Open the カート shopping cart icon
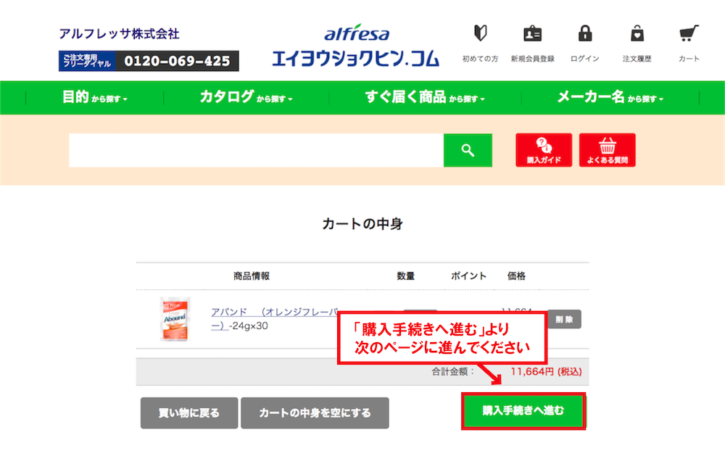This screenshot has width=725, height=456. point(689,34)
